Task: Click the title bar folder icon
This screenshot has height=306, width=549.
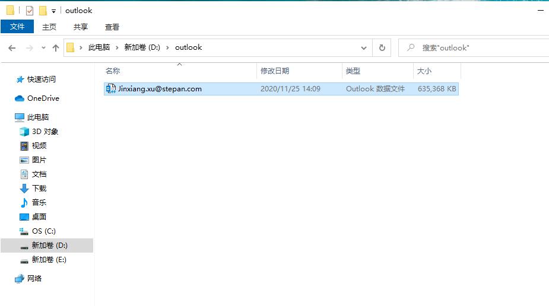Action: pyautogui.click(x=10, y=11)
